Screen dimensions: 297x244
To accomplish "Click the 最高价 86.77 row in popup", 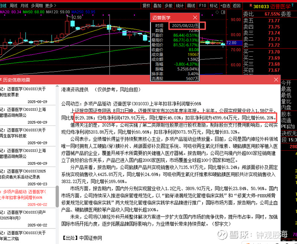I will pos(175,40).
